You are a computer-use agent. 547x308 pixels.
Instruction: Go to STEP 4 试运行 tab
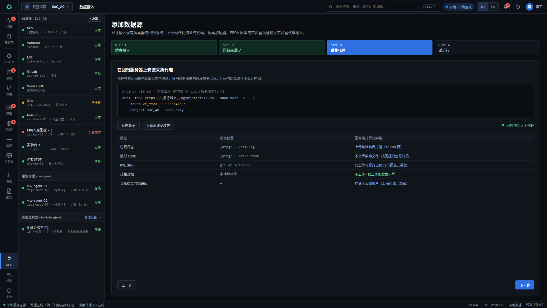tap(487, 48)
